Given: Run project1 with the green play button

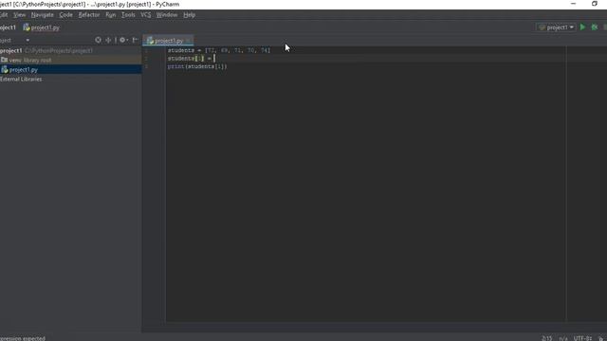Looking at the screenshot, I should (x=582, y=27).
